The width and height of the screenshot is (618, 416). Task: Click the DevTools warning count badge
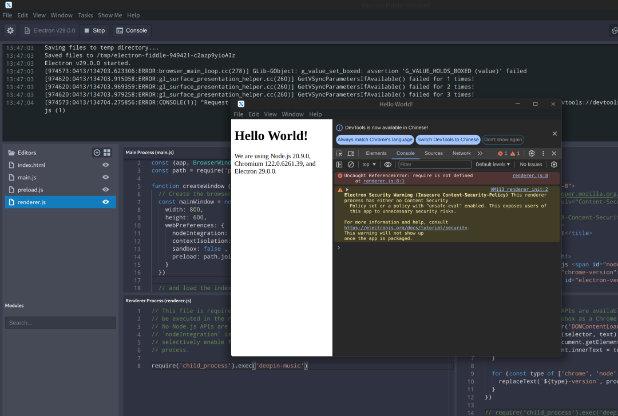515,153
